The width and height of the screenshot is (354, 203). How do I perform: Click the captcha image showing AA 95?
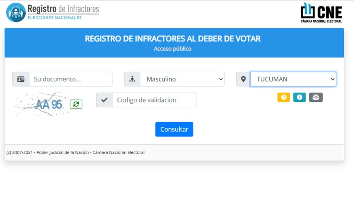[42, 104]
